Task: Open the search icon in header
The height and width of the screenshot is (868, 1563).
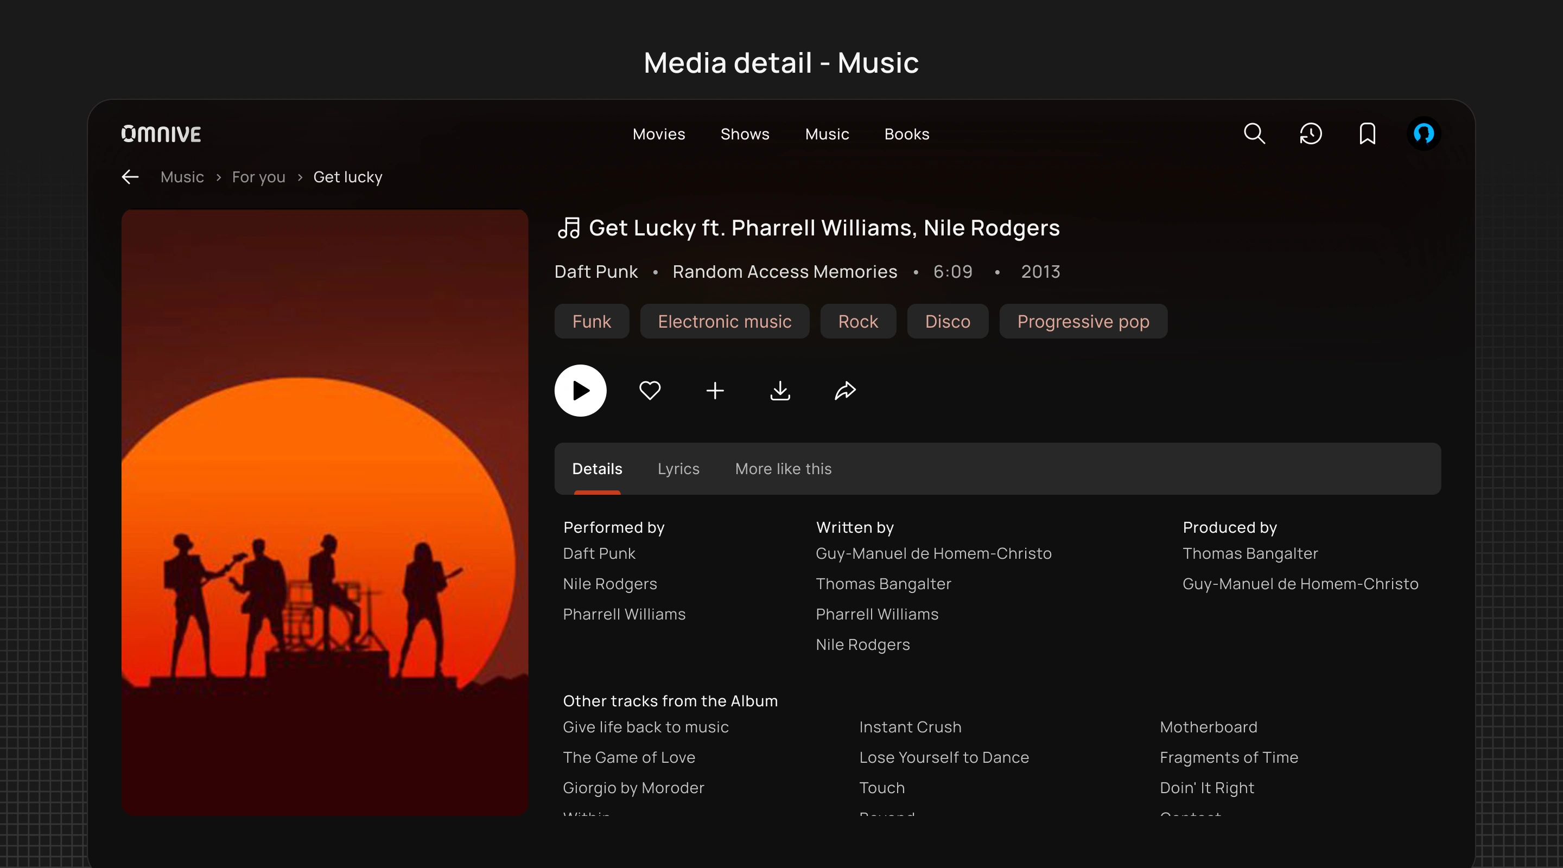Action: click(1254, 133)
